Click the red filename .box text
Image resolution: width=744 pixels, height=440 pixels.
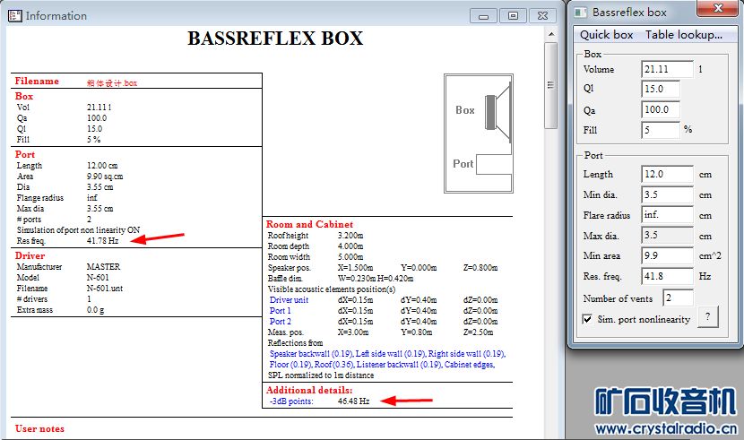click(x=112, y=83)
